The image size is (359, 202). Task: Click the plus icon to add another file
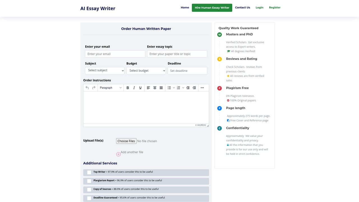coord(118,154)
